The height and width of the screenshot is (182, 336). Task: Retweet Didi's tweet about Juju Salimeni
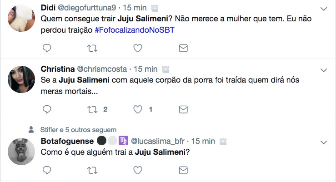click(92, 48)
